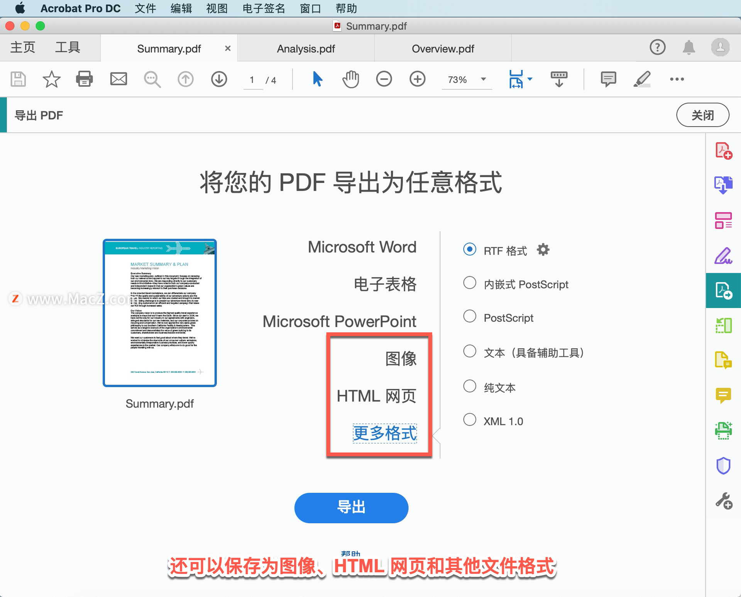Open the 视图 menu
The width and height of the screenshot is (741, 597).
pyautogui.click(x=217, y=8)
